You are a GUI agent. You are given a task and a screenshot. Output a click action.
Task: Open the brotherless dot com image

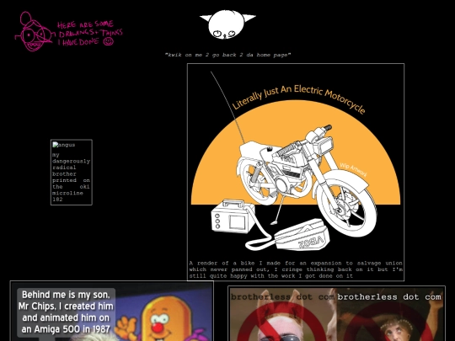pyautogui.click(x=336, y=314)
